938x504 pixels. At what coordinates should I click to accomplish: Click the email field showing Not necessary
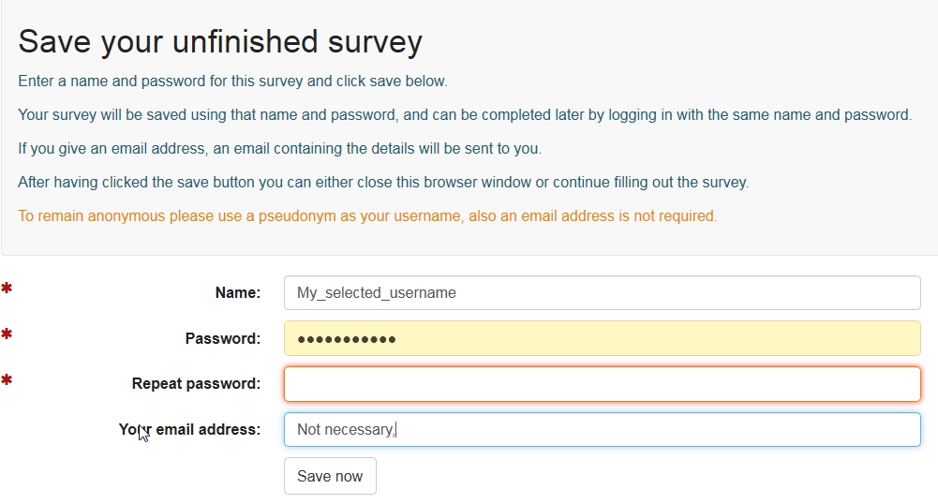click(602, 429)
